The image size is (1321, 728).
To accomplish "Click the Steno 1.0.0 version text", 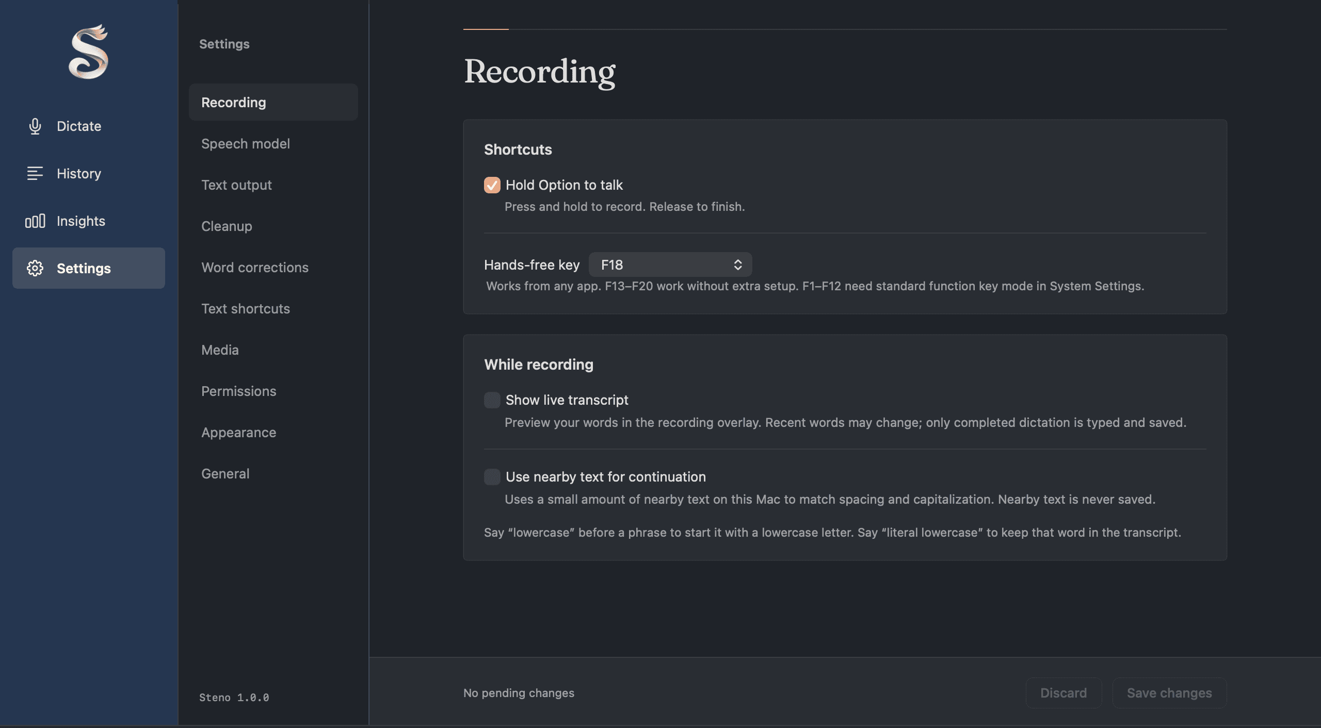I will [x=234, y=698].
